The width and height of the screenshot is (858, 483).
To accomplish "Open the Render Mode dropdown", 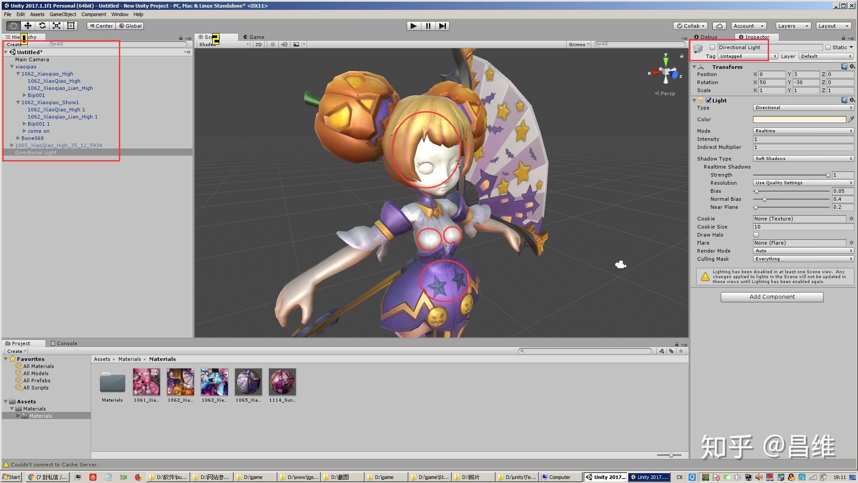I will (803, 251).
